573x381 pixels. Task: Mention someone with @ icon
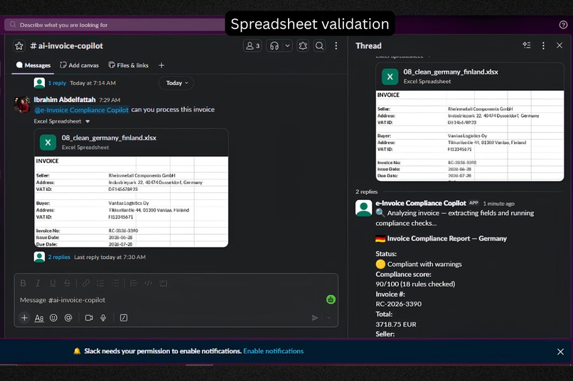click(x=68, y=318)
